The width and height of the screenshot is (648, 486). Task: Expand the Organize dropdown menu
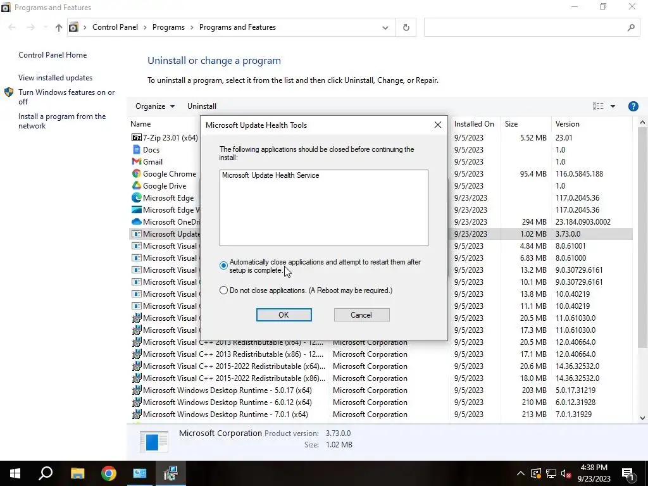[x=155, y=106]
